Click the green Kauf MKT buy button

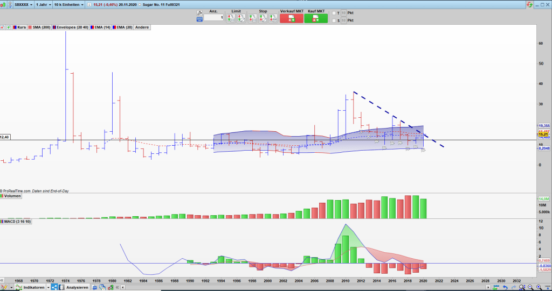(315, 18)
